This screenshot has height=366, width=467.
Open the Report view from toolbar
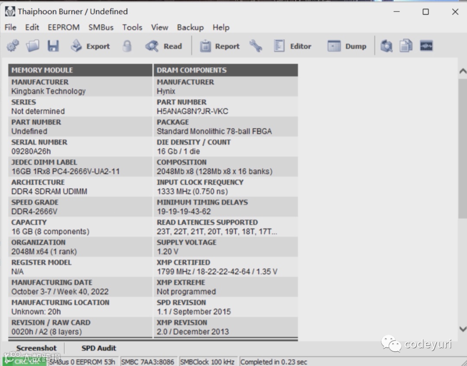(220, 46)
